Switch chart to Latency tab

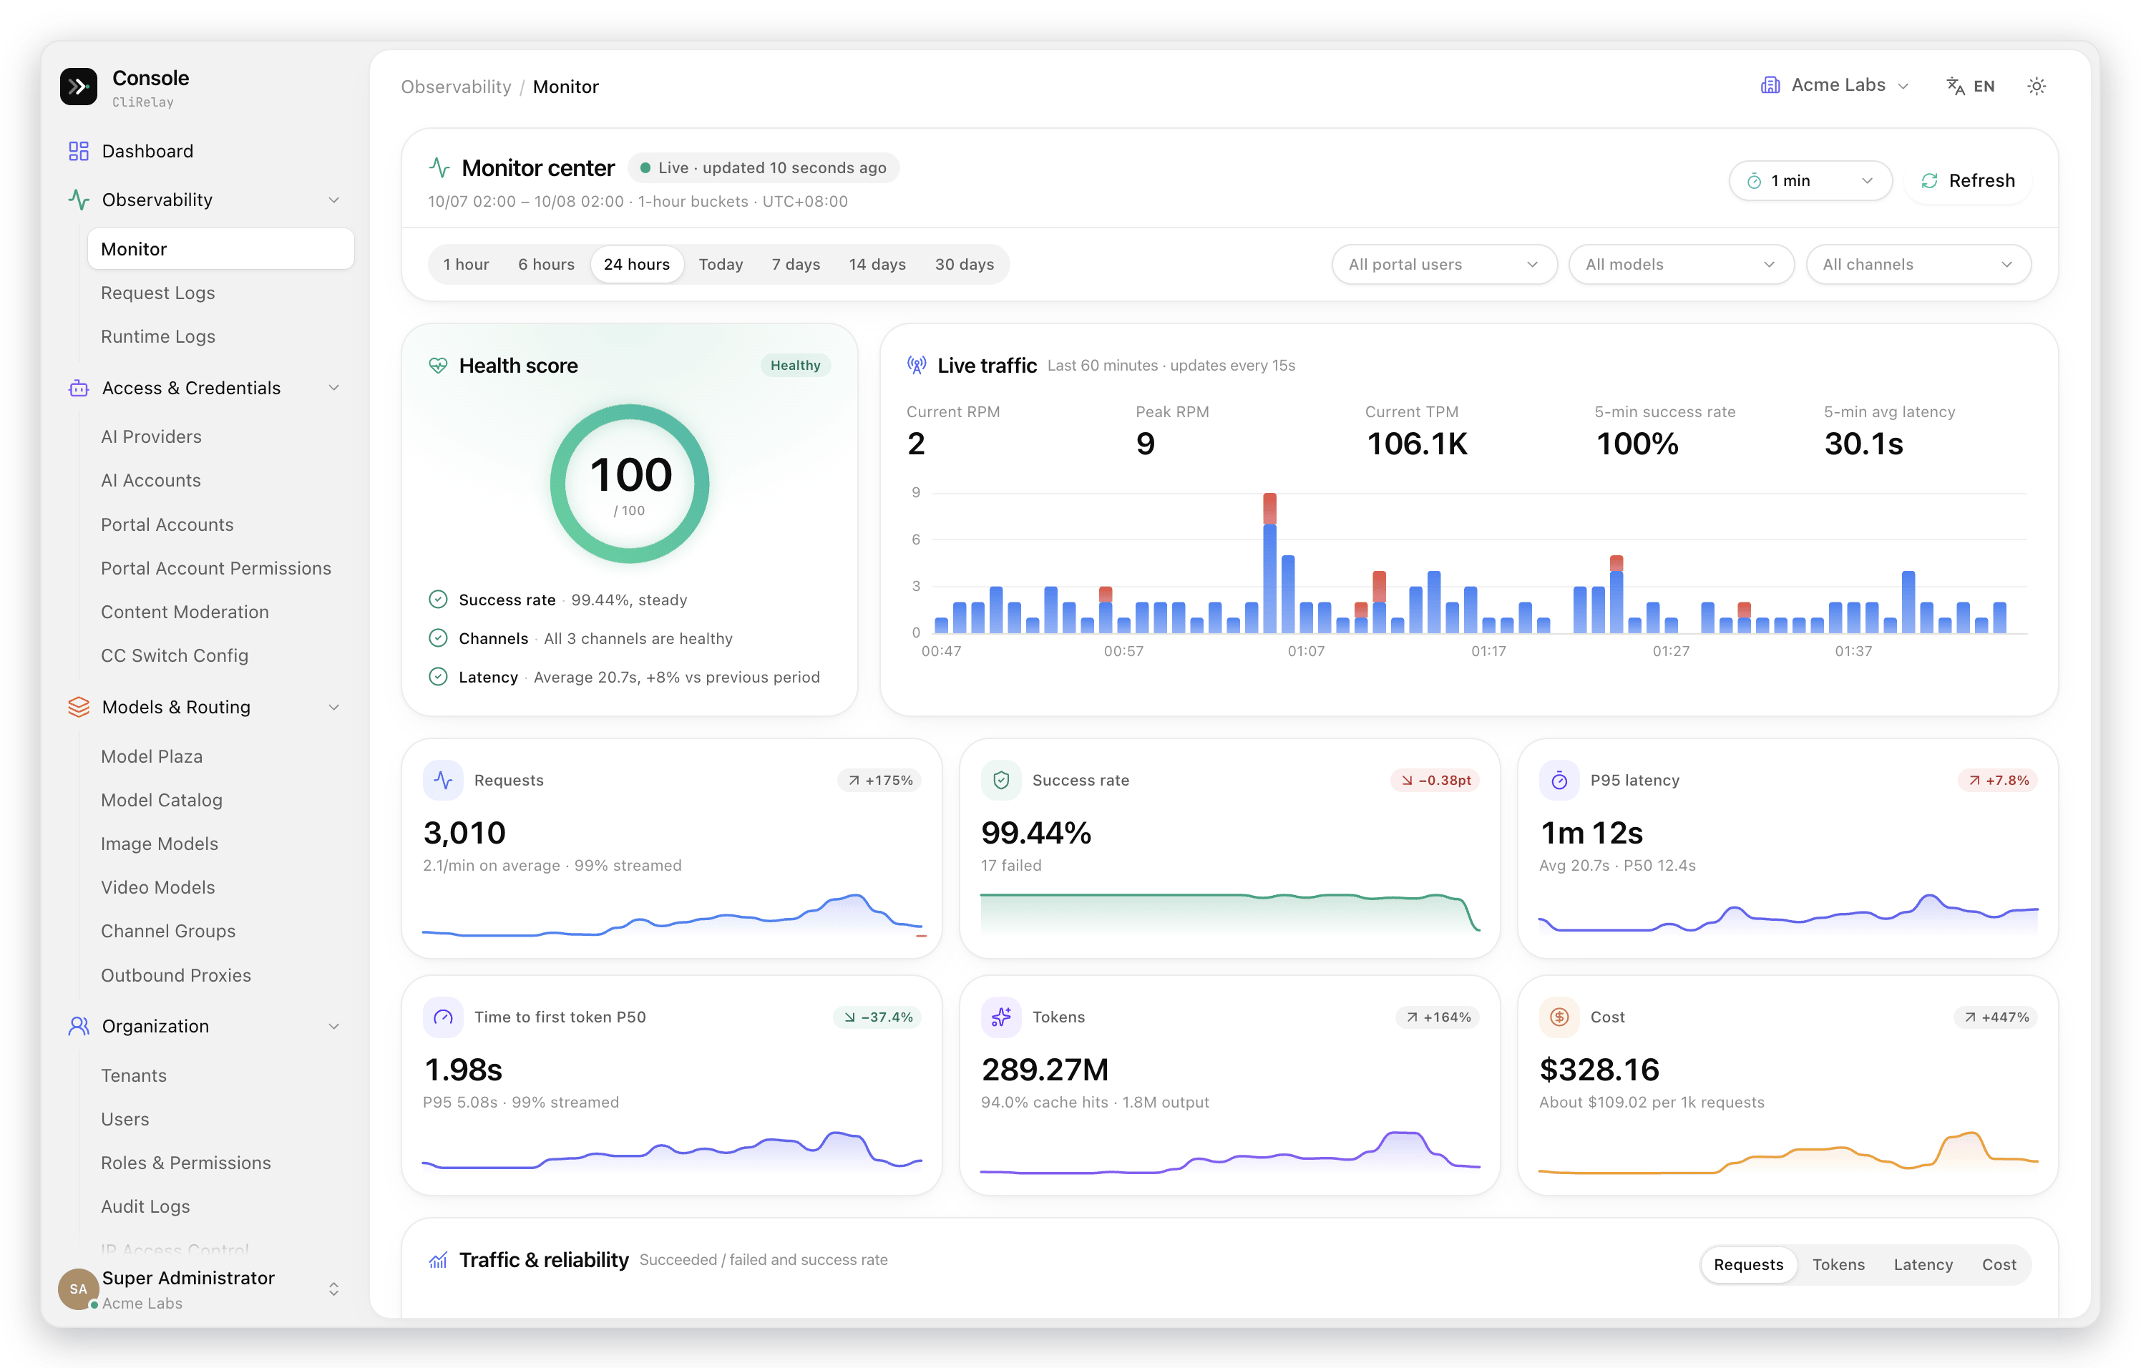[x=1922, y=1264]
